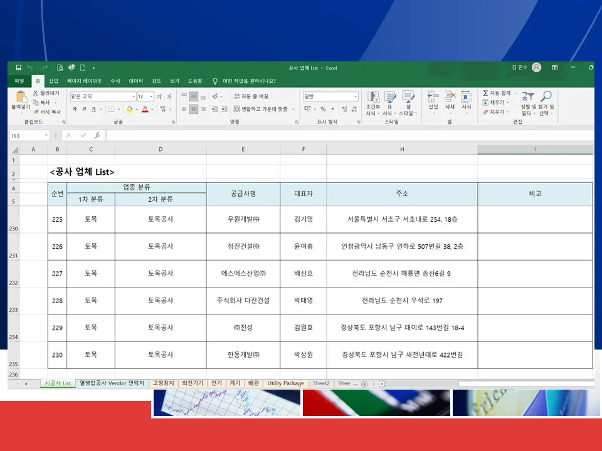Screen dimensions: 602x451
Task: Open the font size dropdown showing 12
Action: pos(151,96)
